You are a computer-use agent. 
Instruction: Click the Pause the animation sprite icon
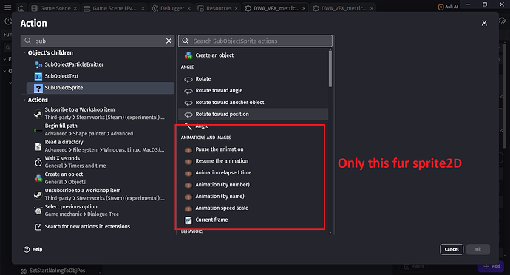tap(188, 150)
